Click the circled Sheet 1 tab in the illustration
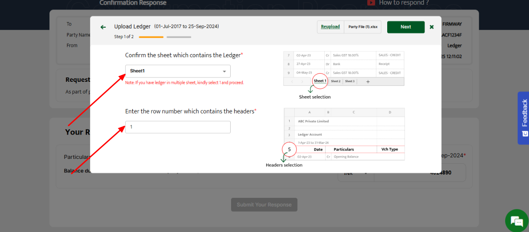The height and width of the screenshot is (232, 529). (320, 81)
